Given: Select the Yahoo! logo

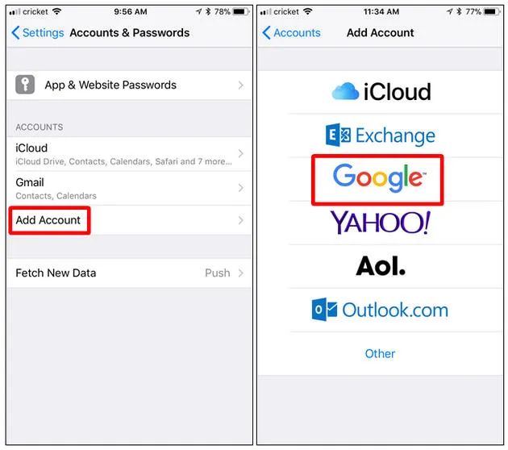Looking at the screenshot, I should point(381,223).
